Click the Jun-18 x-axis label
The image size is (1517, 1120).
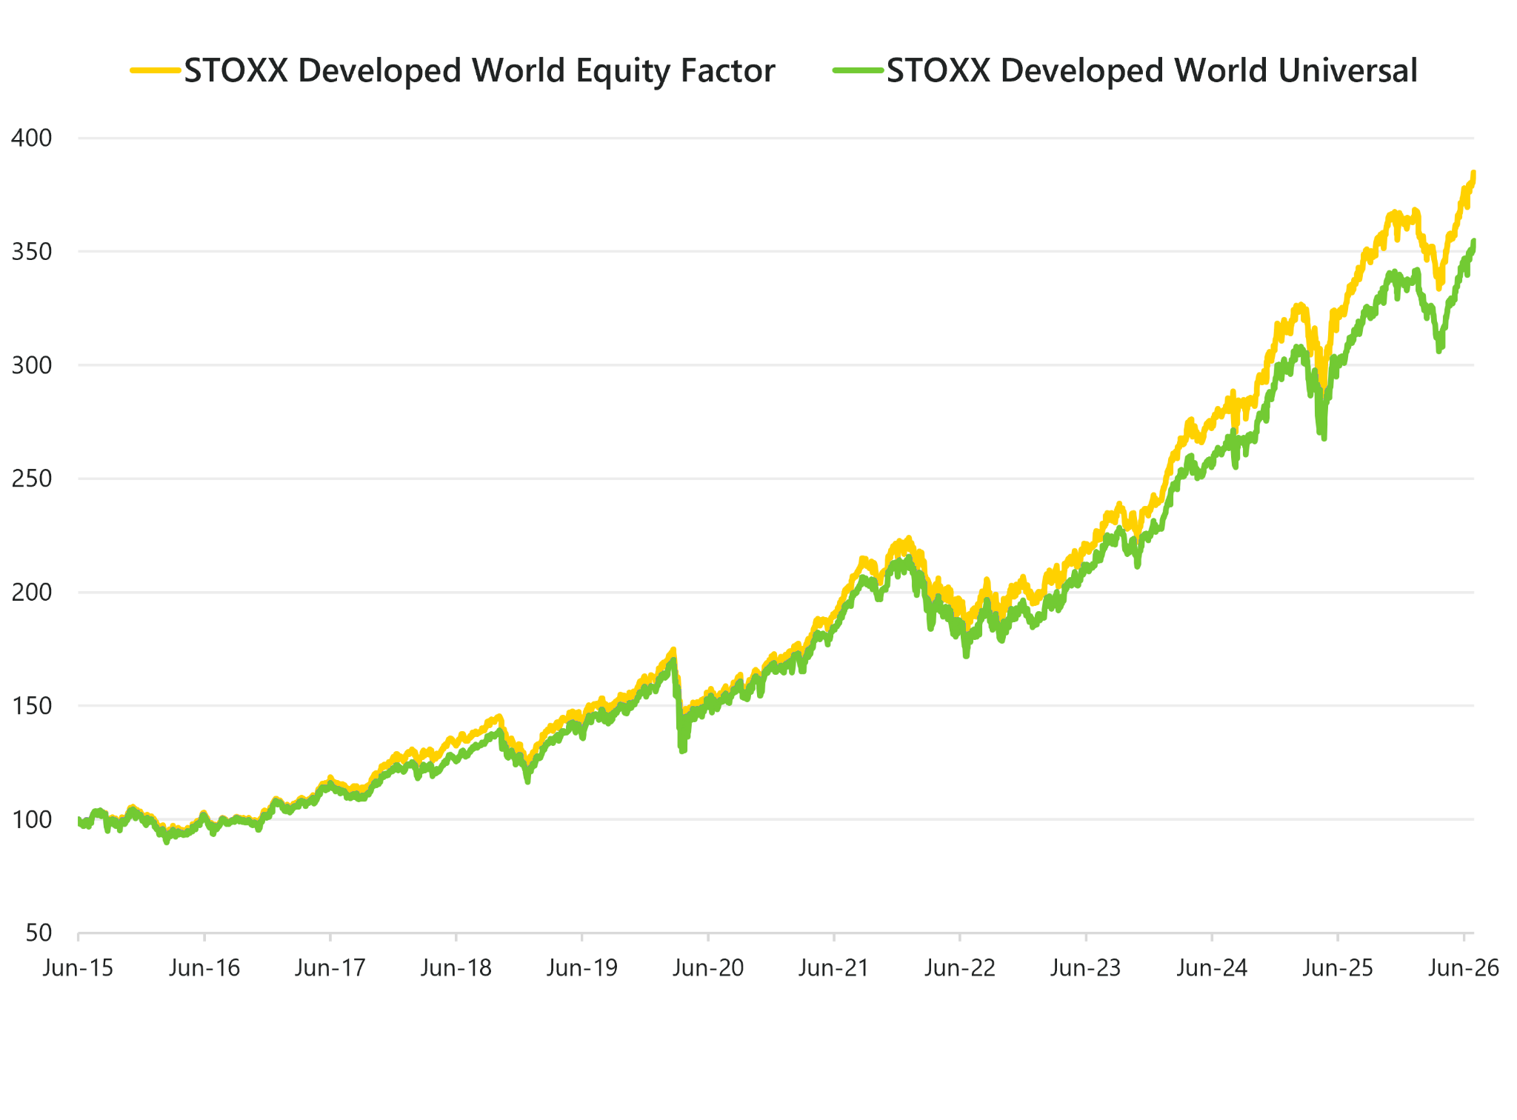(x=456, y=968)
